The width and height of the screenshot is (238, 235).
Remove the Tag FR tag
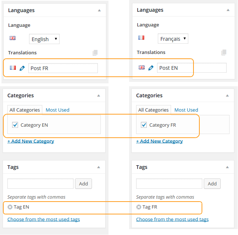tap(139, 207)
